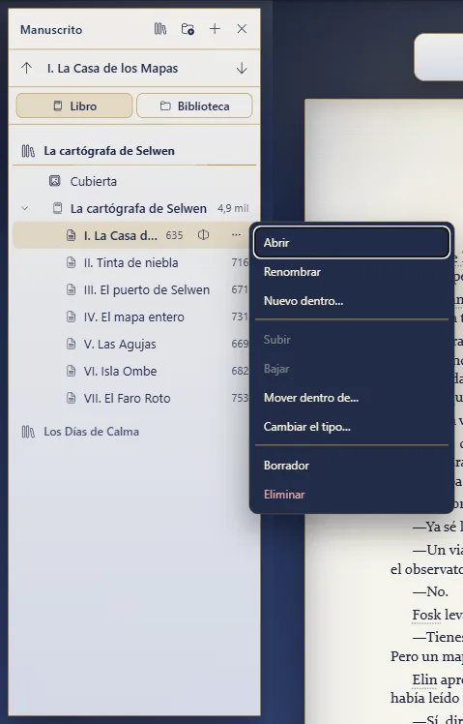Go to next section with down arrow
463x724 pixels.
(242, 69)
